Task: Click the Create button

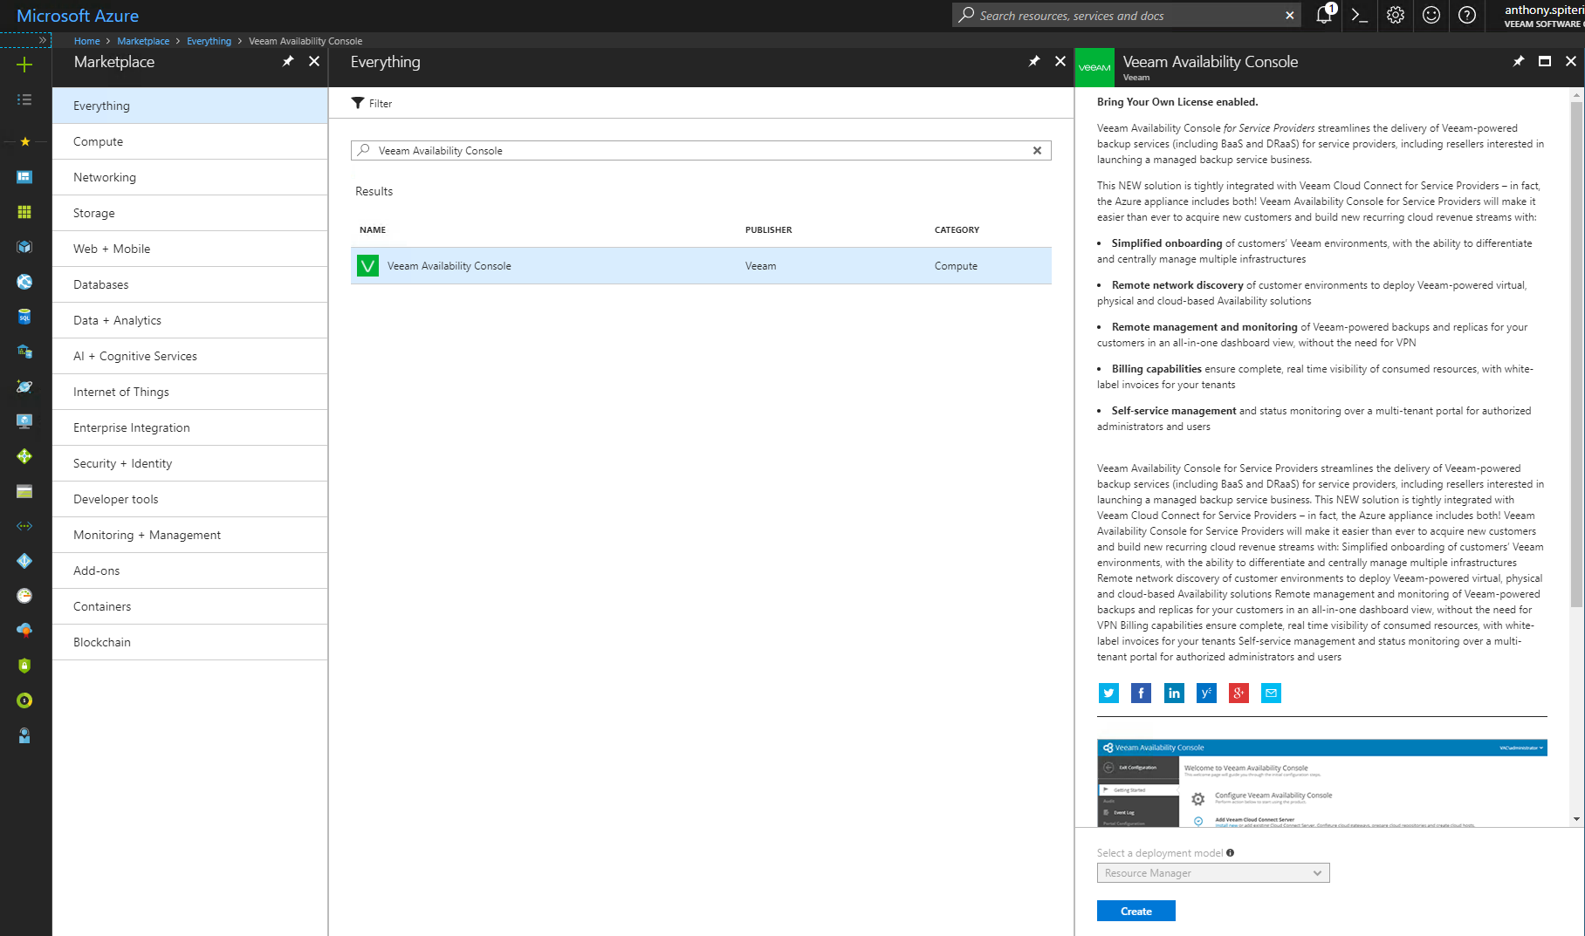Action: pos(1136,911)
